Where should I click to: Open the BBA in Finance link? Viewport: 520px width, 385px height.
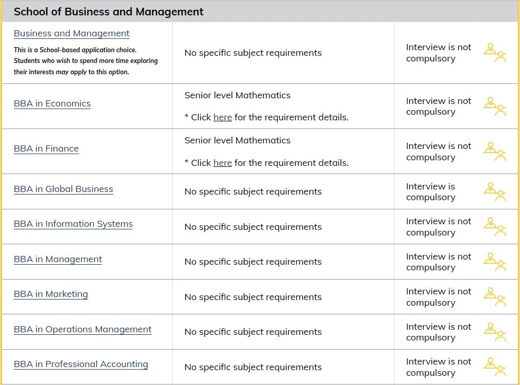tap(46, 149)
